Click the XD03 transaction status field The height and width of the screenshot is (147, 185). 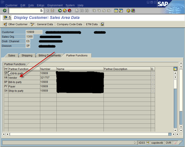point(142,143)
